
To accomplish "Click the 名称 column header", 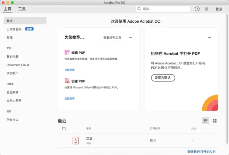I will (x=88, y=129).
